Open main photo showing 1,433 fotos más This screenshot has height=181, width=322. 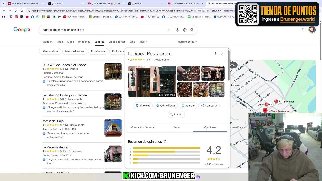coord(152,81)
